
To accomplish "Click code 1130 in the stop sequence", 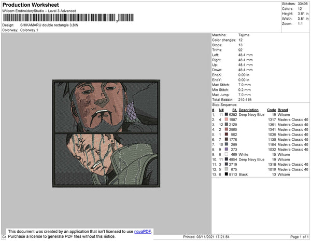I will pyautogui.click(x=272, y=140).
